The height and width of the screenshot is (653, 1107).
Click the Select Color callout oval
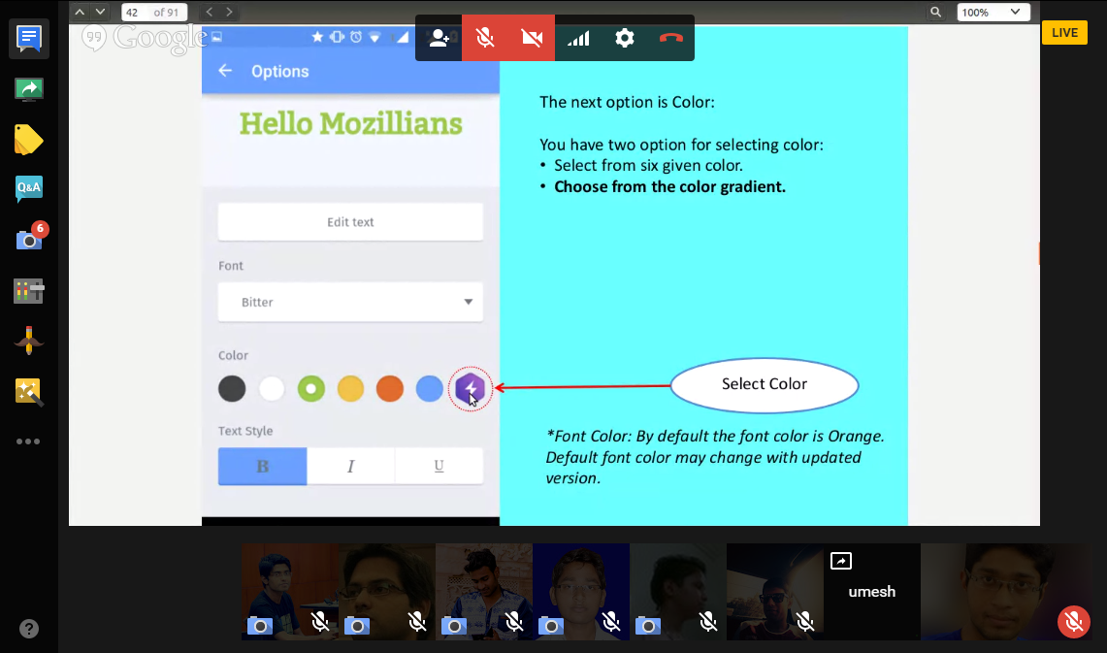[764, 385]
